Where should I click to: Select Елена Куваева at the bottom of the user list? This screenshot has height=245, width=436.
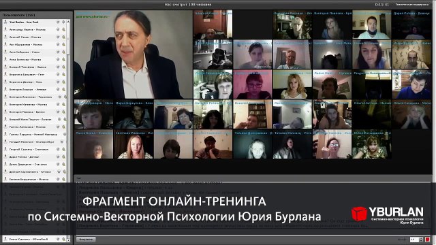35,239
